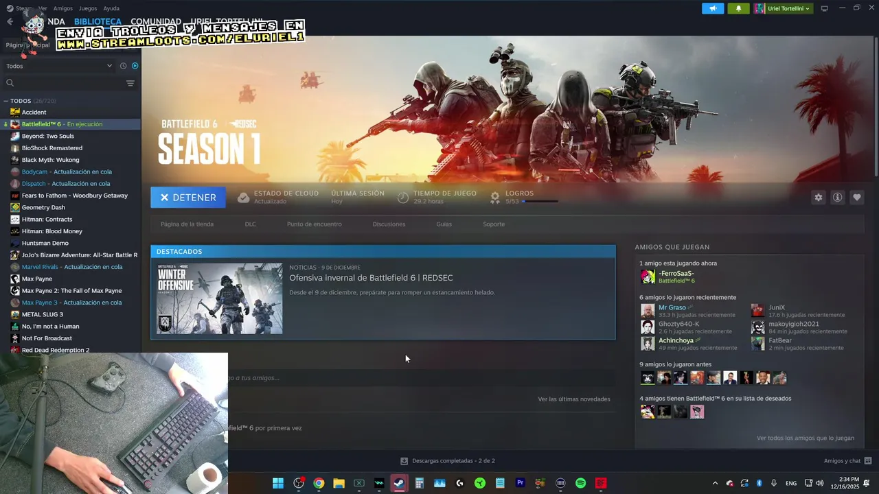Viewport: 879px width, 494px height.
Task: Click Geometry Dash game icon
Action: pos(15,207)
